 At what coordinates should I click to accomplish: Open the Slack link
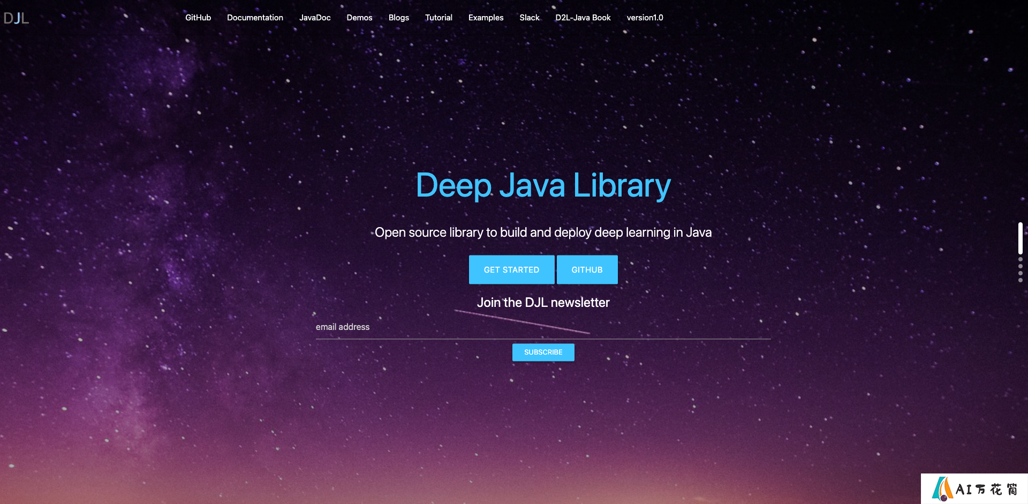coord(530,18)
